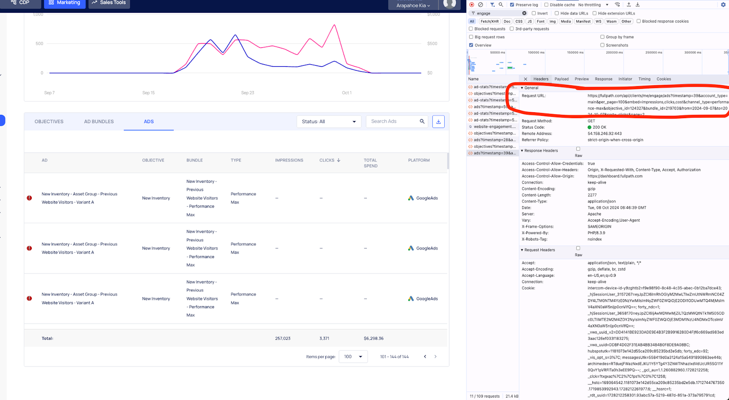The width and height of the screenshot is (729, 400).
Task: Clear the network log
Action: pyautogui.click(x=480, y=5)
